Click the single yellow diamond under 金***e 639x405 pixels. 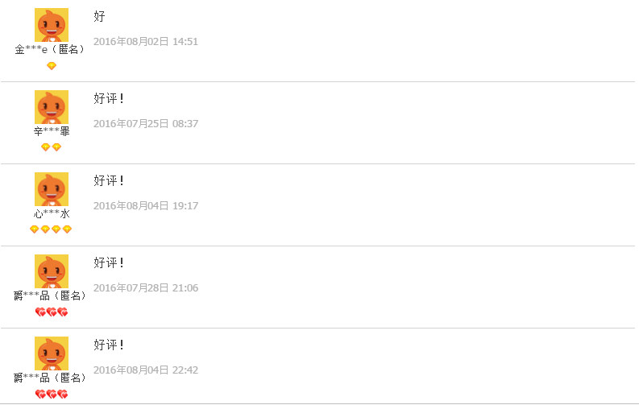[52, 66]
